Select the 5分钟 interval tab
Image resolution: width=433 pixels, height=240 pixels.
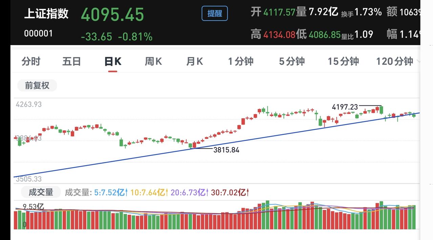(292, 61)
